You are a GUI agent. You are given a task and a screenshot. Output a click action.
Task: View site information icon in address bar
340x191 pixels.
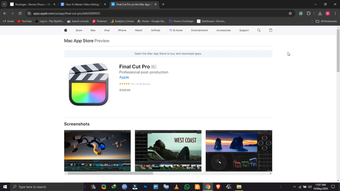[x=29, y=13]
